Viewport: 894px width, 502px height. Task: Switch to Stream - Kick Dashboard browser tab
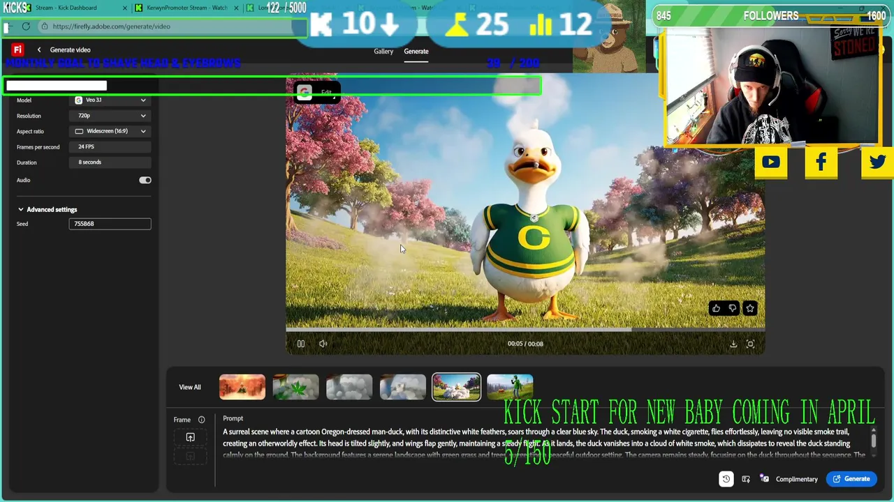(x=70, y=8)
